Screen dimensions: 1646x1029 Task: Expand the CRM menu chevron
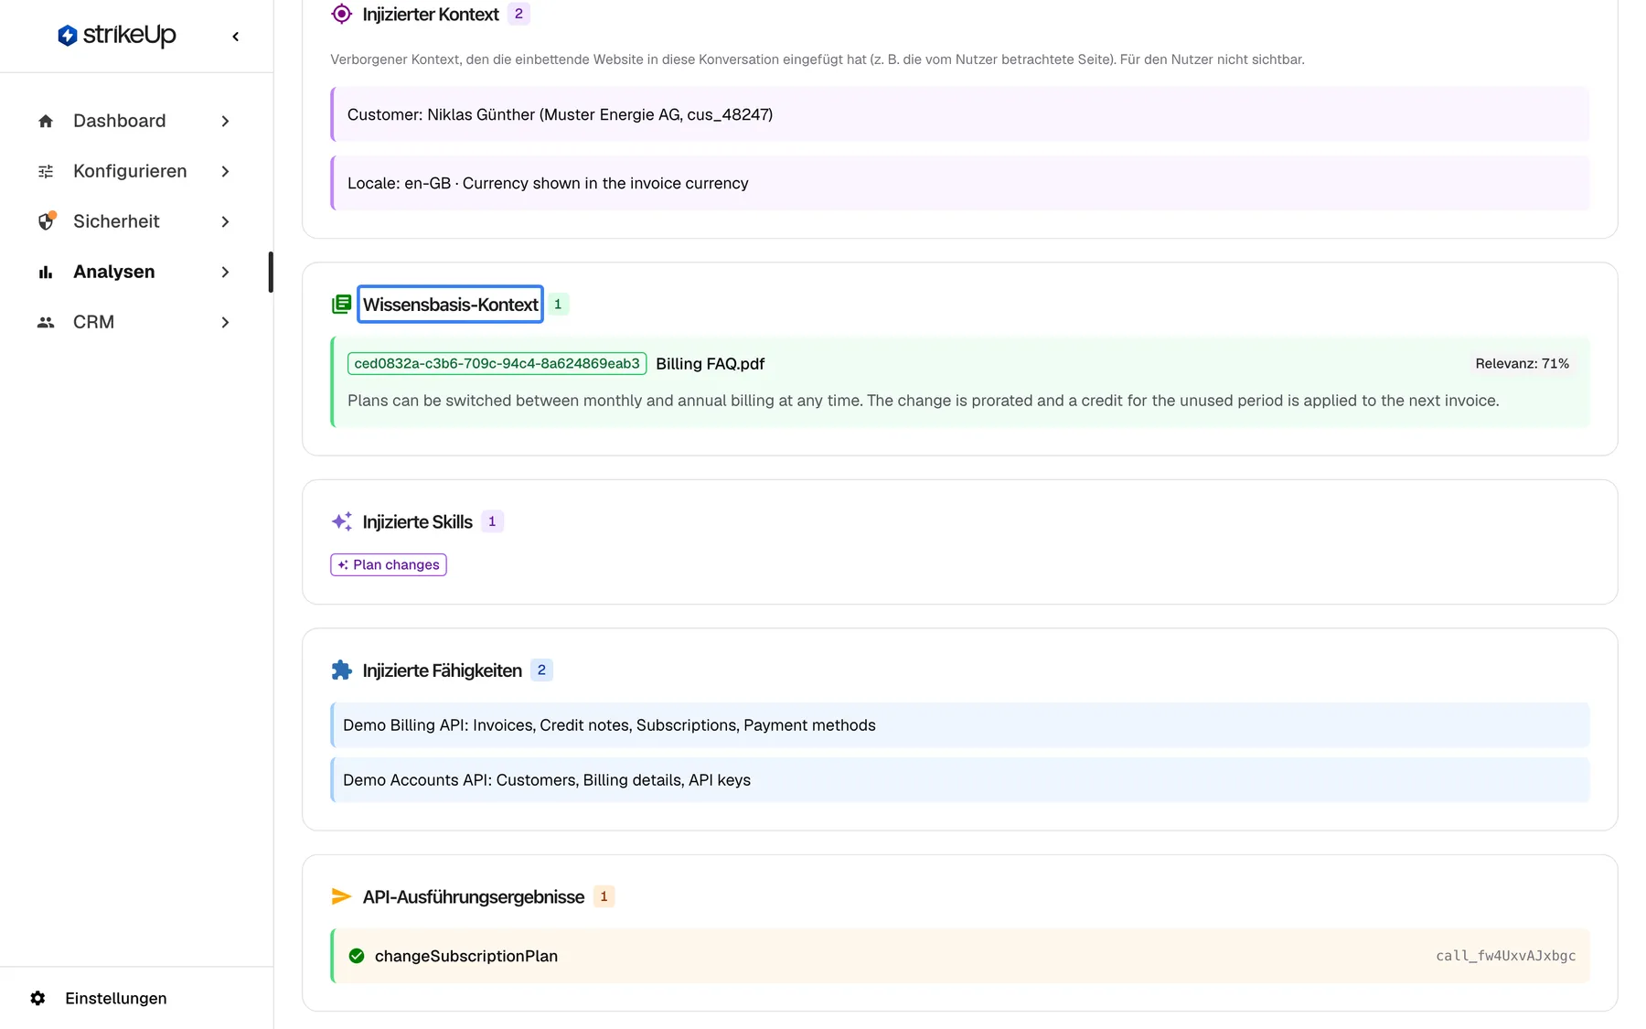pos(225,322)
